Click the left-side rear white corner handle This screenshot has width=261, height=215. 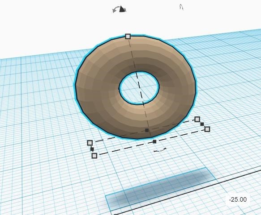tap(90, 143)
